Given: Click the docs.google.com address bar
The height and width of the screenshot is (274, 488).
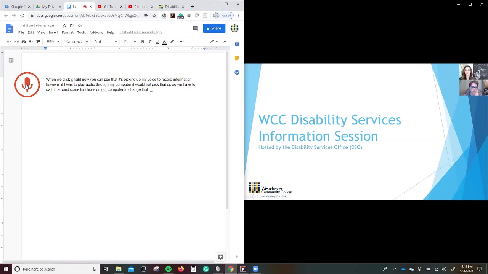Looking at the screenshot, I should (88, 16).
